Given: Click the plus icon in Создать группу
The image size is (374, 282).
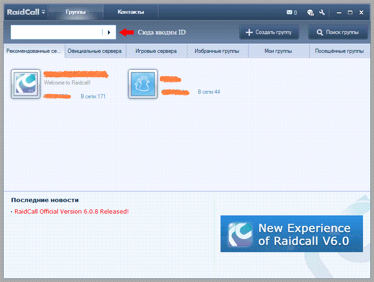Looking at the screenshot, I should point(249,32).
